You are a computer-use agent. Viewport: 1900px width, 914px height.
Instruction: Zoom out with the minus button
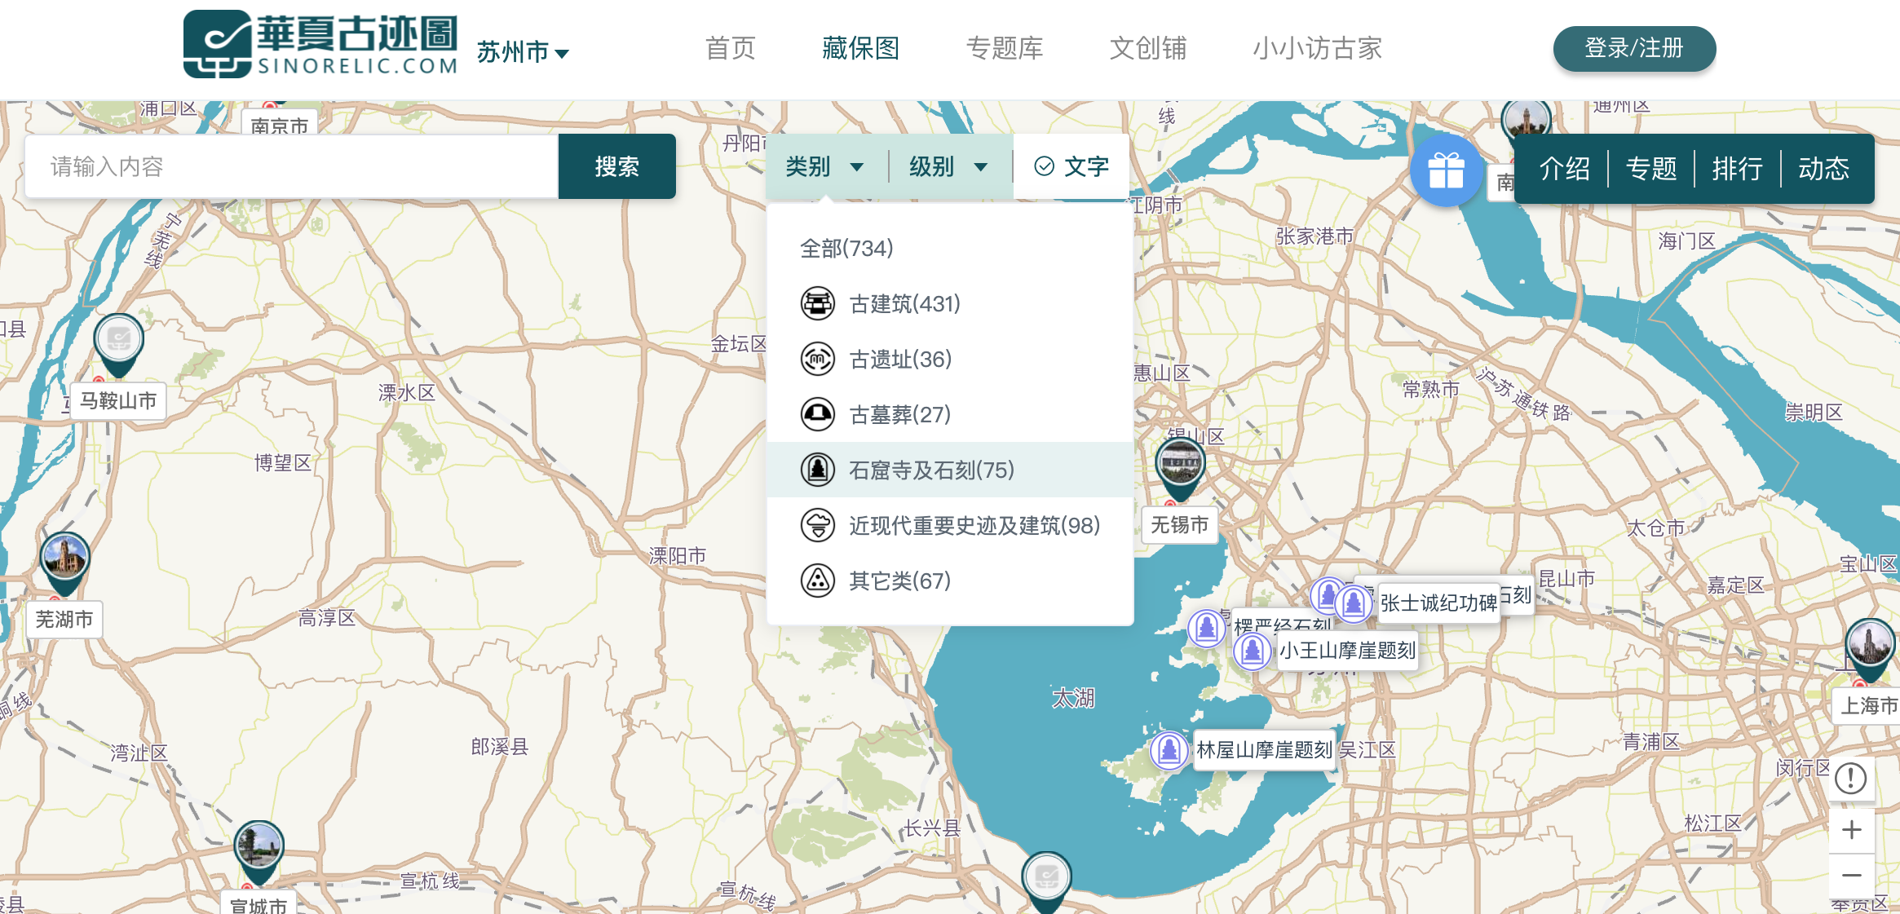tap(1851, 876)
